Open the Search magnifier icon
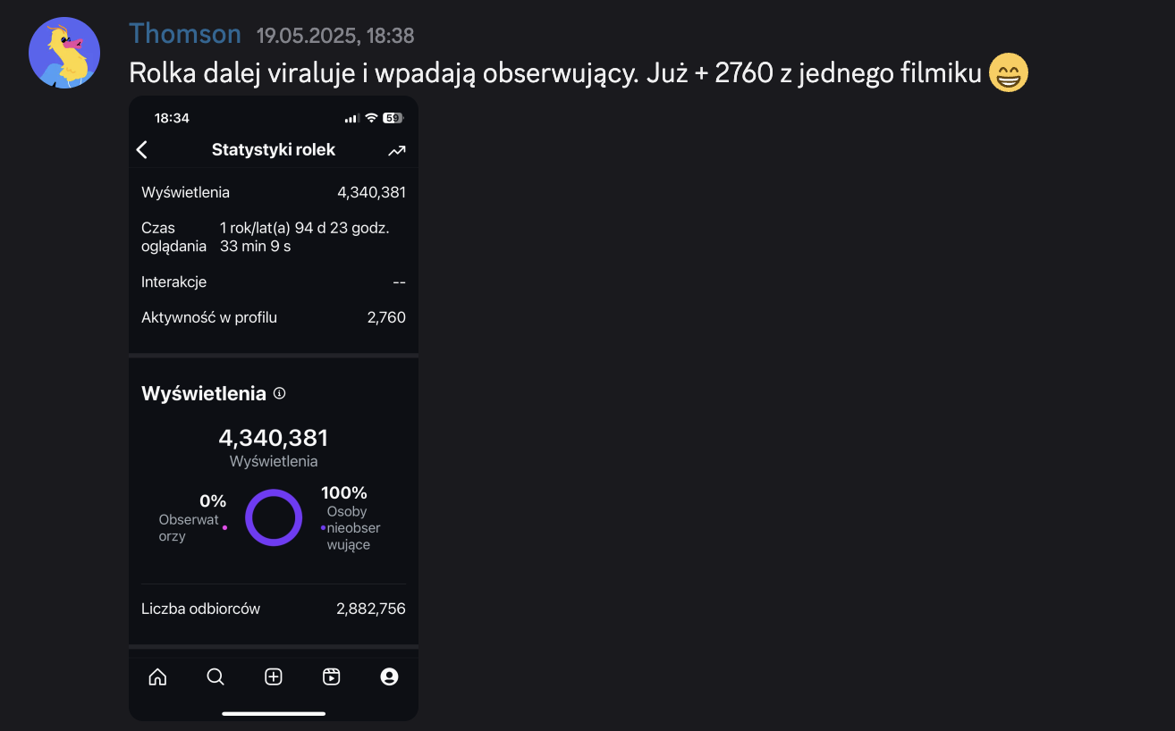1175x731 pixels. (216, 676)
